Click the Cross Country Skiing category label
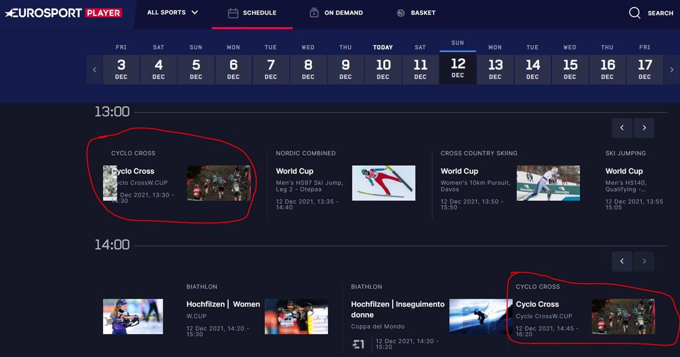 (x=479, y=153)
